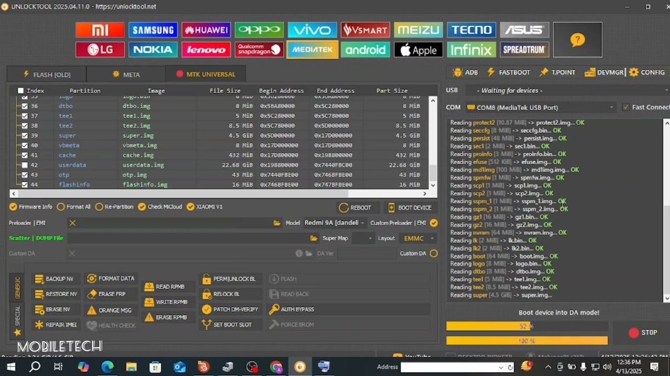Toggle the select-all Index checkbox
This screenshot has height=376, width=670.
click(x=21, y=91)
